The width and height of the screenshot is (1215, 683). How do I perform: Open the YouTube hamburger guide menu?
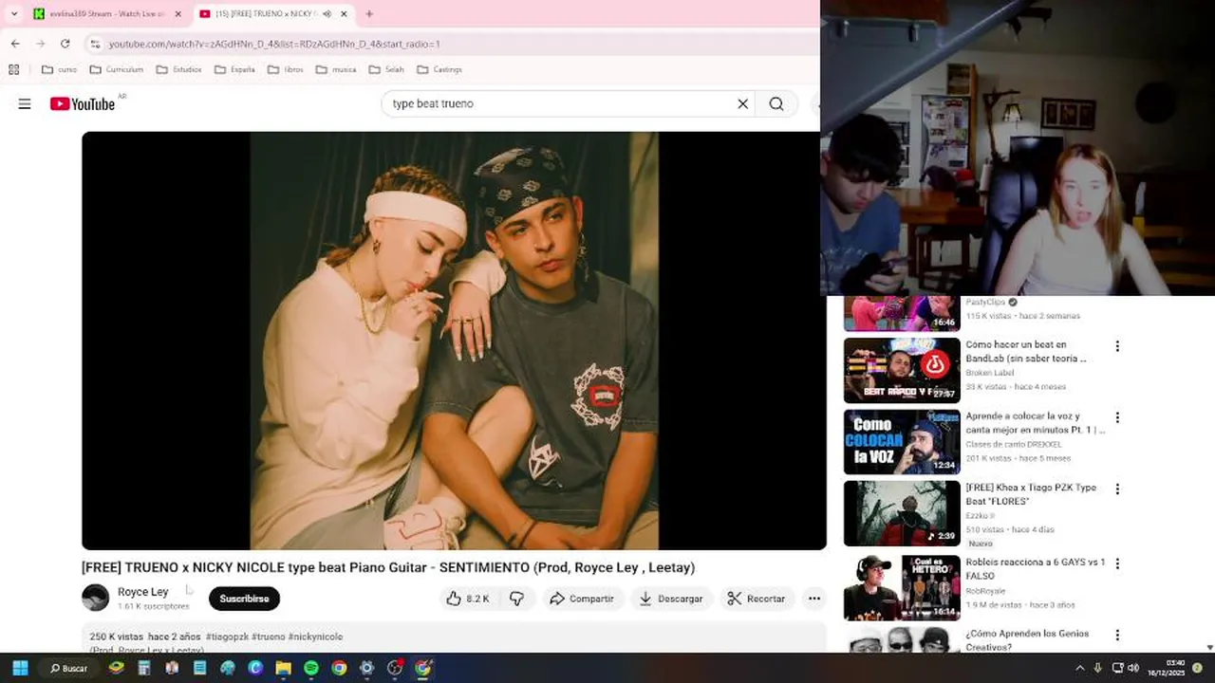tap(25, 104)
